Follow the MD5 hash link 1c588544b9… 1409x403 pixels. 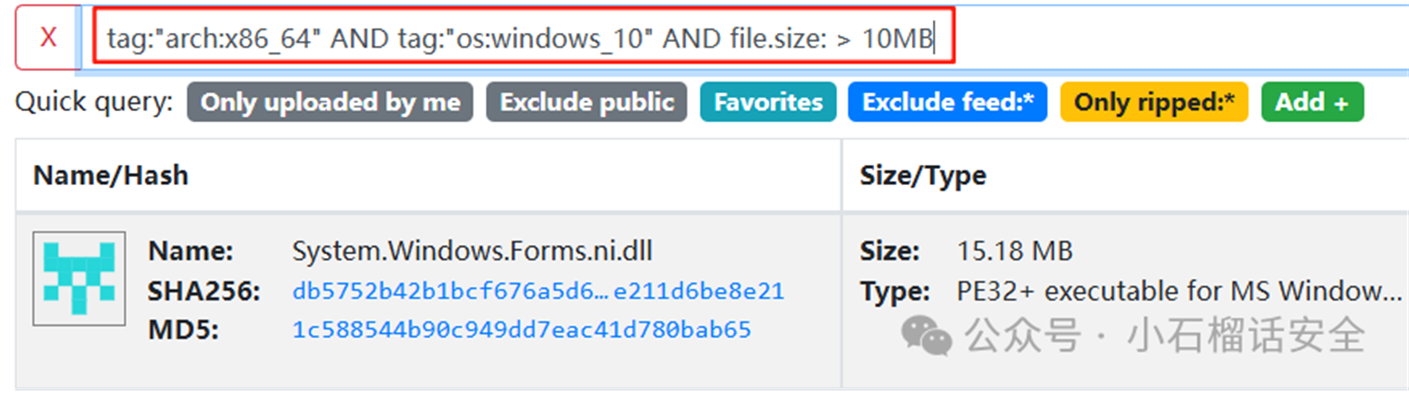click(x=521, y=330)
